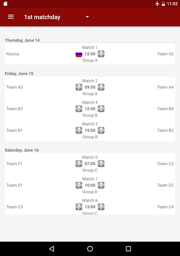Tap Team C2 unknown flag icon
Image resolution: width=180 pixels, height=256 pixels.
pos(101,163)
